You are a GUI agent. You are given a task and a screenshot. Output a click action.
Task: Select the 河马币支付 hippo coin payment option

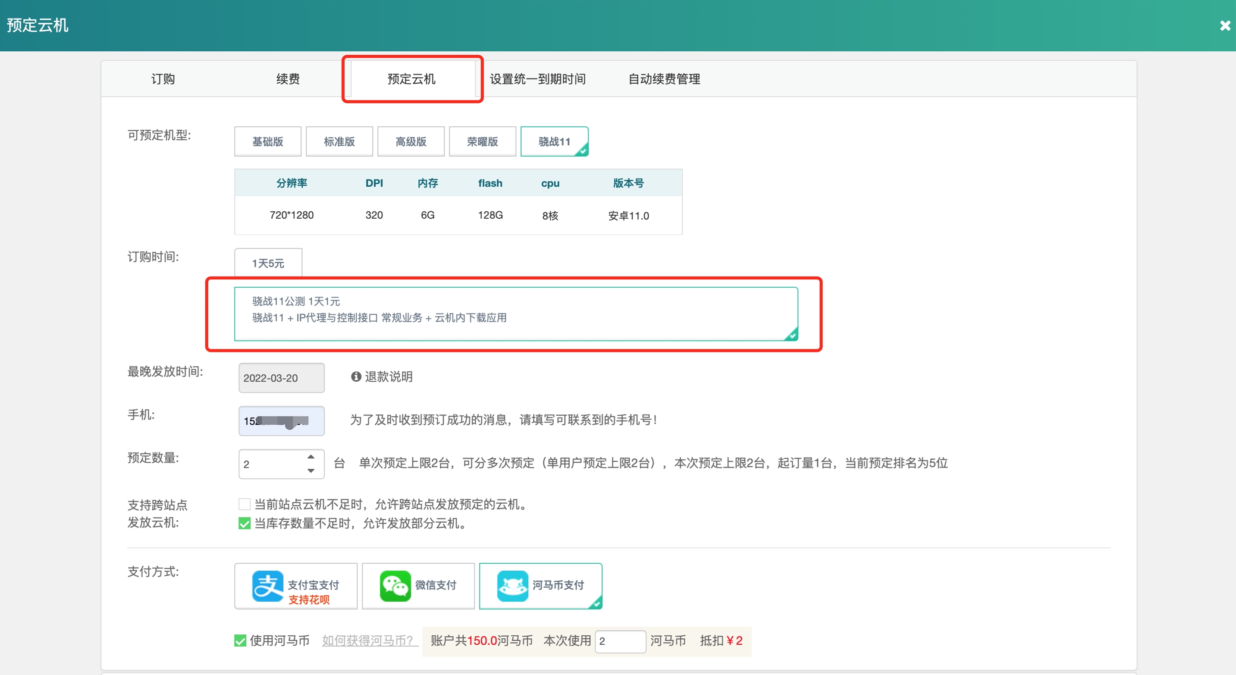(541, 586)
